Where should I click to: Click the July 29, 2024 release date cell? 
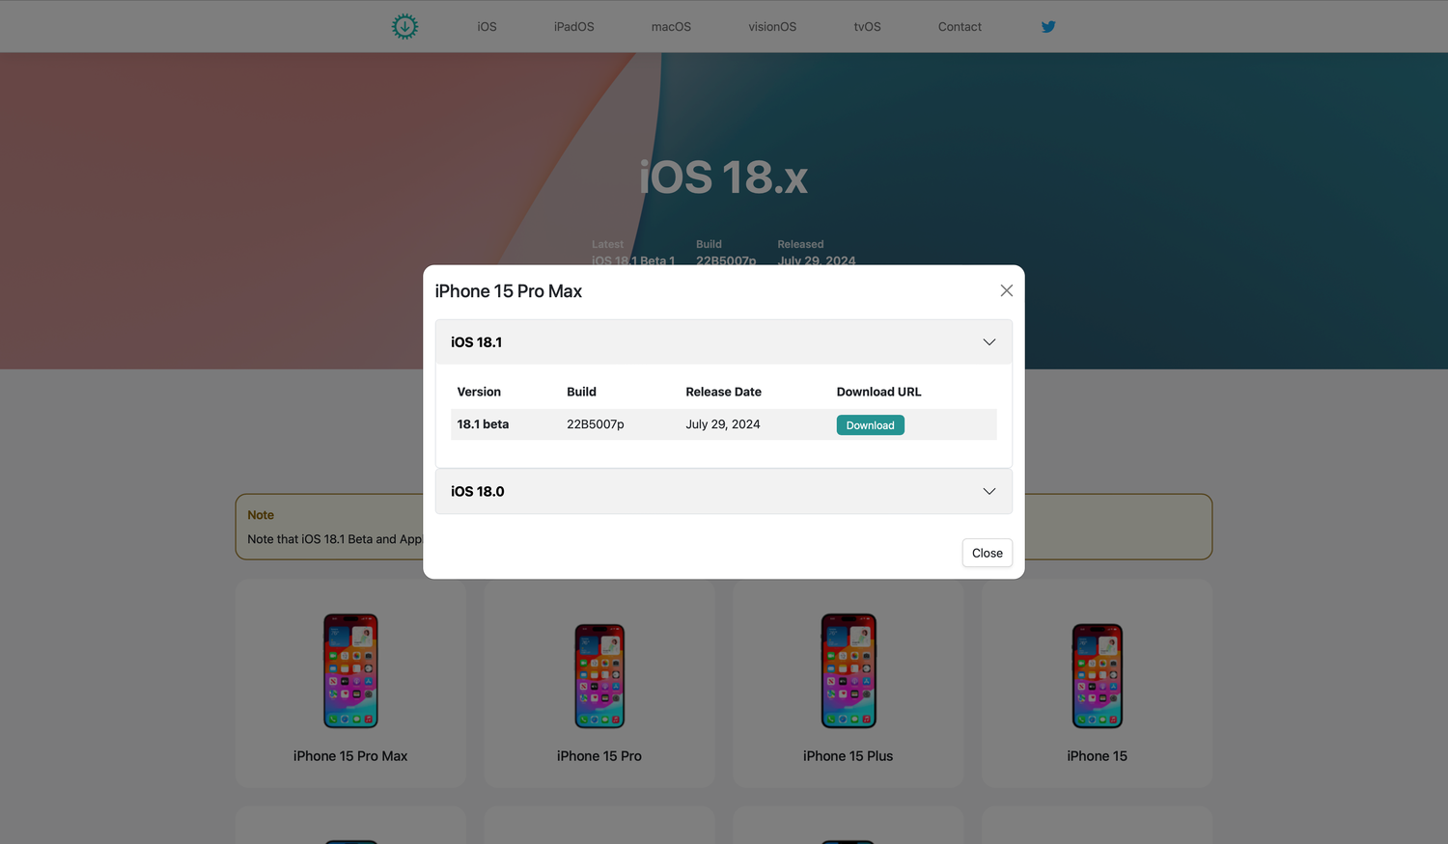(x=723, y=424)
